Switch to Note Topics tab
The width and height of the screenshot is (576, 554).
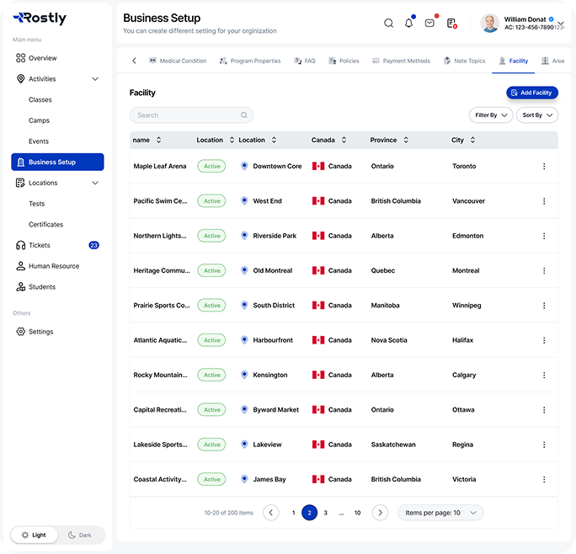[x=464, y=61]
